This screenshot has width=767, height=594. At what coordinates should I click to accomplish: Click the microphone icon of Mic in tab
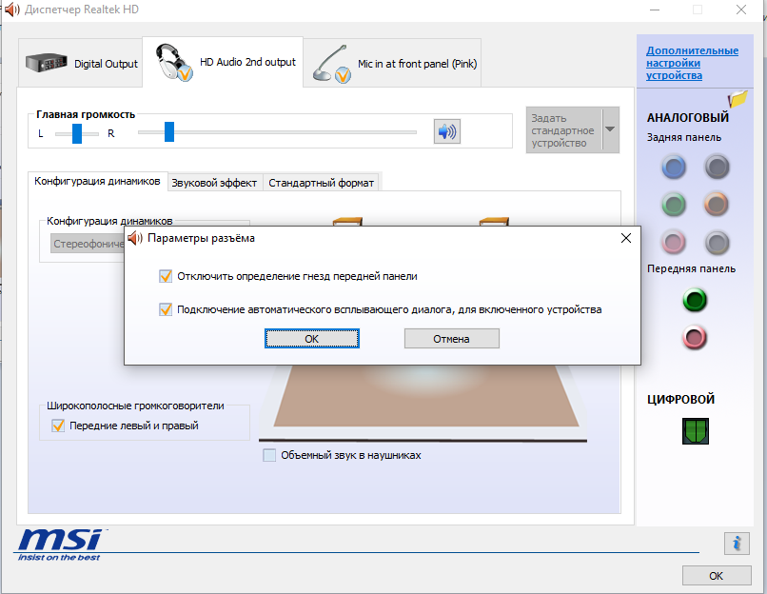(332, 64)
